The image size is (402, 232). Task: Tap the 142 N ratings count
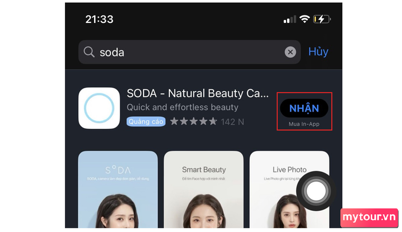click(x=232, y=122)
